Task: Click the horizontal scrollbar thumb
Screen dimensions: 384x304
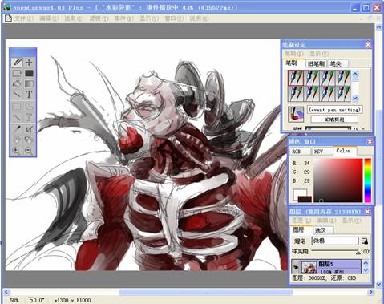Action: tap(206, 292)
